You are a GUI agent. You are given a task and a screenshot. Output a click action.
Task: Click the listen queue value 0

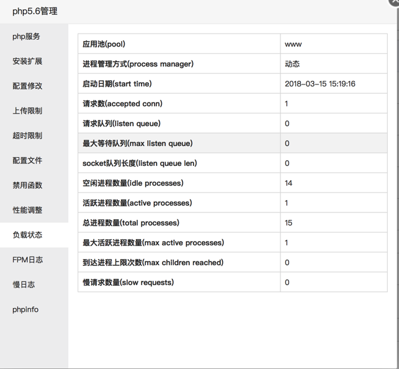(x=287, y=124)
